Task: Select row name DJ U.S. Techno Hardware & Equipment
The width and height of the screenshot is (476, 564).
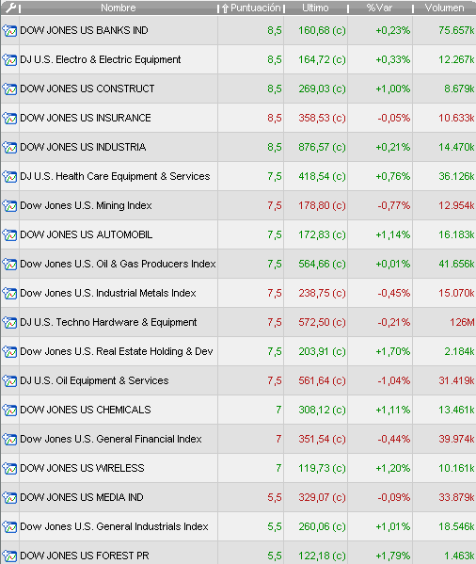Action: click(108, 322)
